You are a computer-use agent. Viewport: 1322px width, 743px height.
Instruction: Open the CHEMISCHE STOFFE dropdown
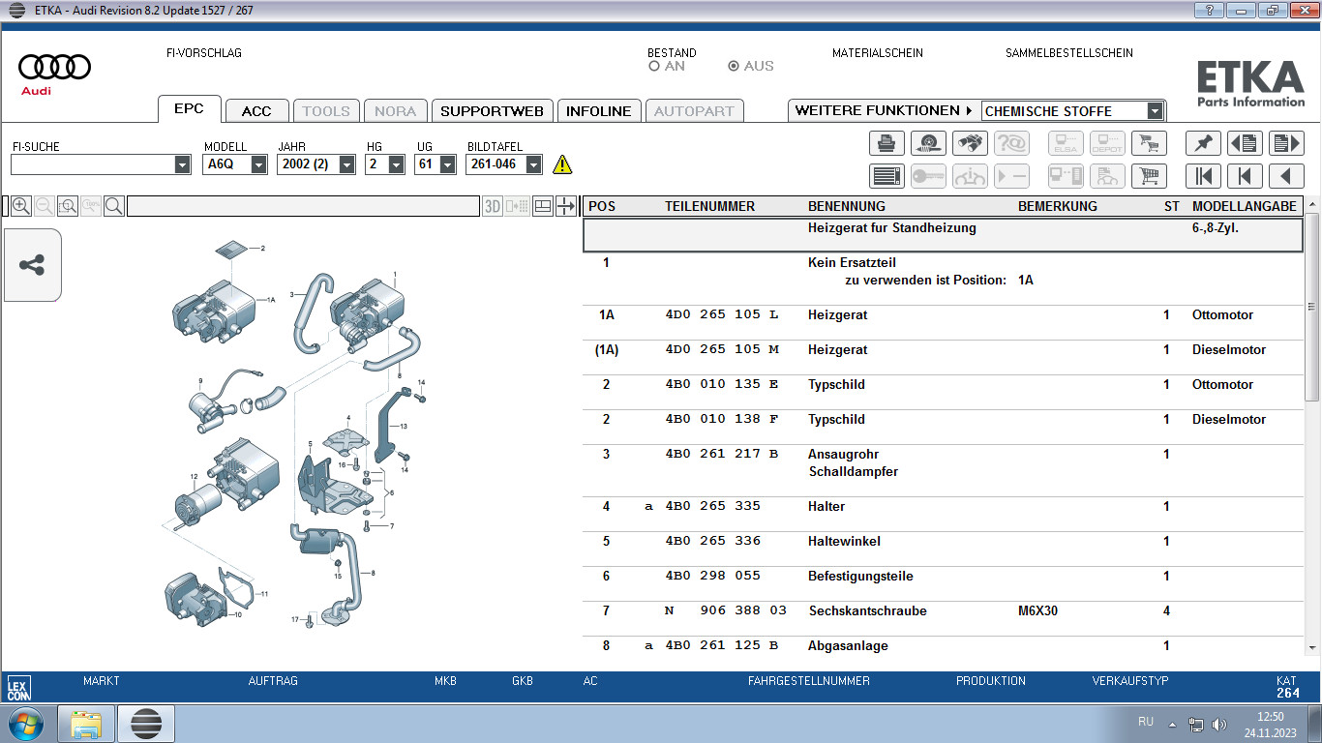pyautogui.click(x=1154, y=111)
